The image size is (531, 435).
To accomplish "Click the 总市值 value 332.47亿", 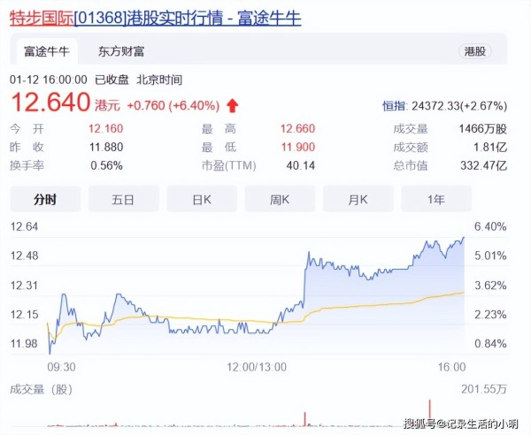I will 483,165.
